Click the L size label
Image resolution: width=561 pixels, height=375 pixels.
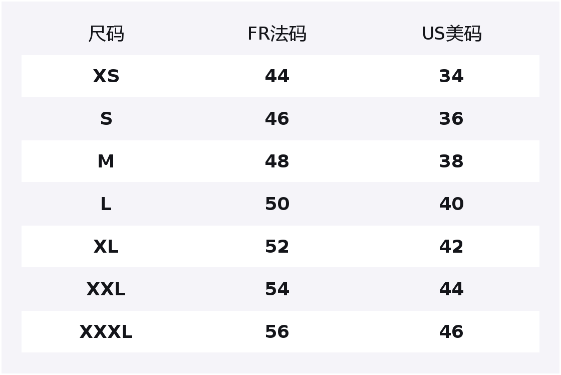[x=106, y=204]
